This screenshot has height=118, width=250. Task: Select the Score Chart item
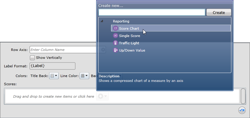click(171, 28)
